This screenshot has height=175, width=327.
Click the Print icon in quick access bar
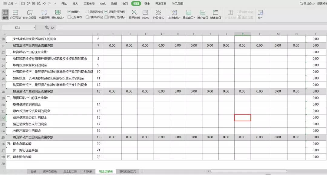pos(34,4)
